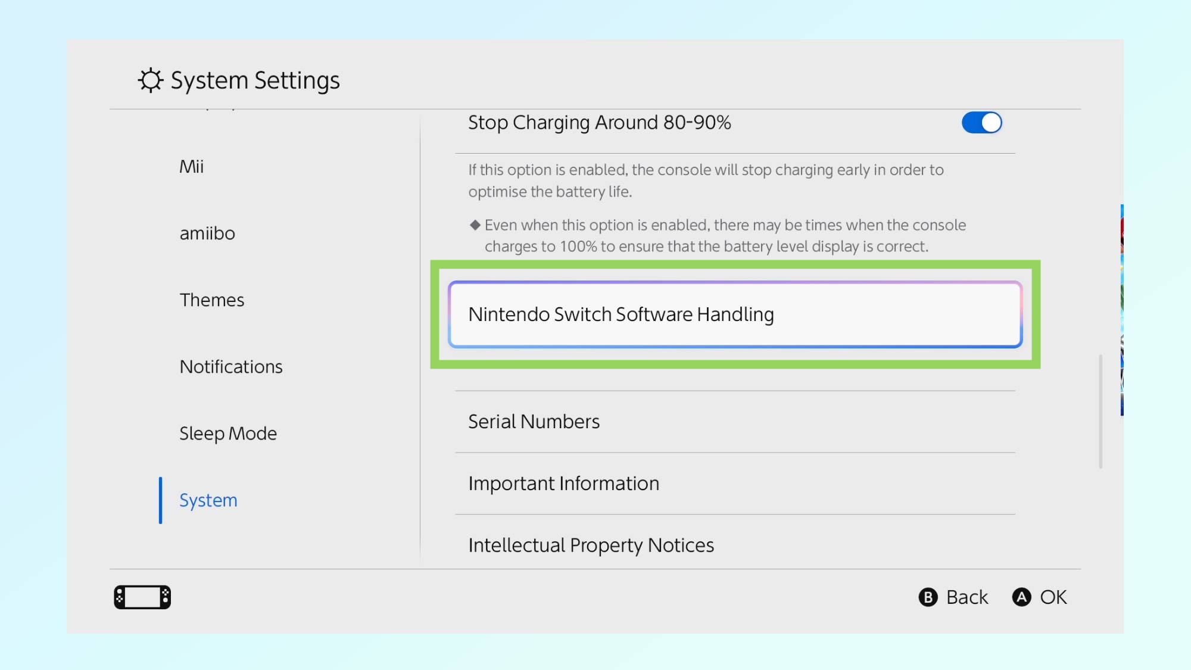Click the vertical scrollbar on the right panel
This screenshot has width=1191, height=670.
(x=1100, y=411)
